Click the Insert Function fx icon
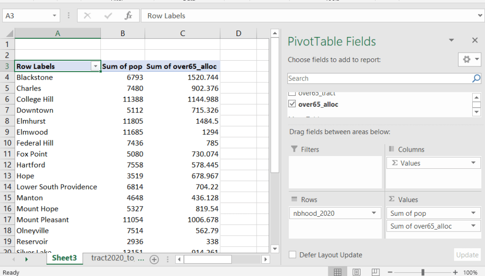The width and height of the screenshot is (485, 276). tap(128, 16)
